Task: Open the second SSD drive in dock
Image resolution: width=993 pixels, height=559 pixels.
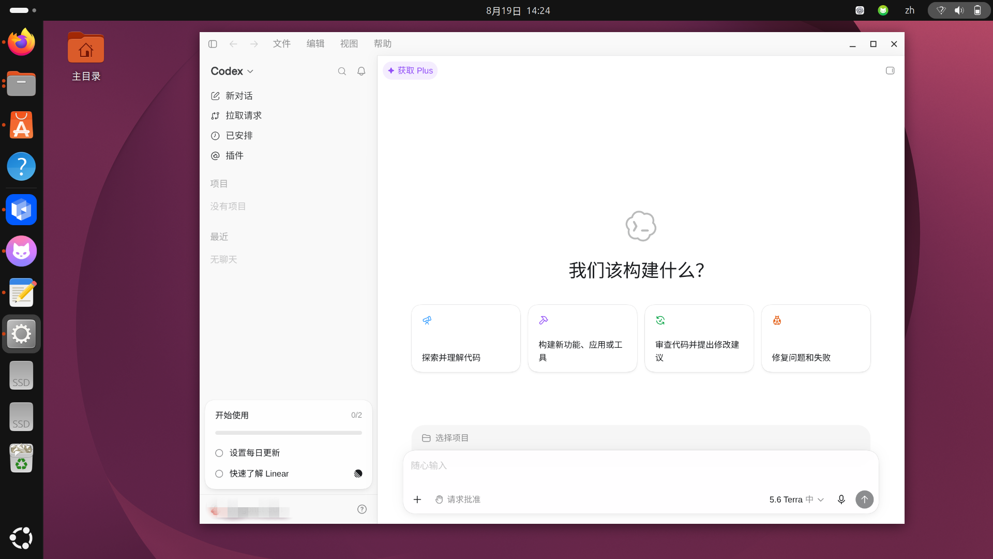Action: click(21, 417)
